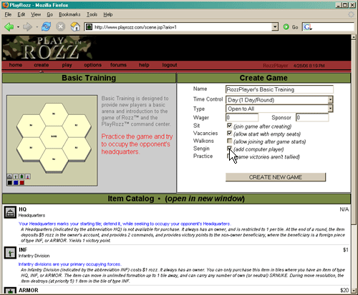Image resolution: width=358 pixels, height=295 pixels.
Task: Click the 'Infantry Division' catalog subtitle
Action: point(34,256)
